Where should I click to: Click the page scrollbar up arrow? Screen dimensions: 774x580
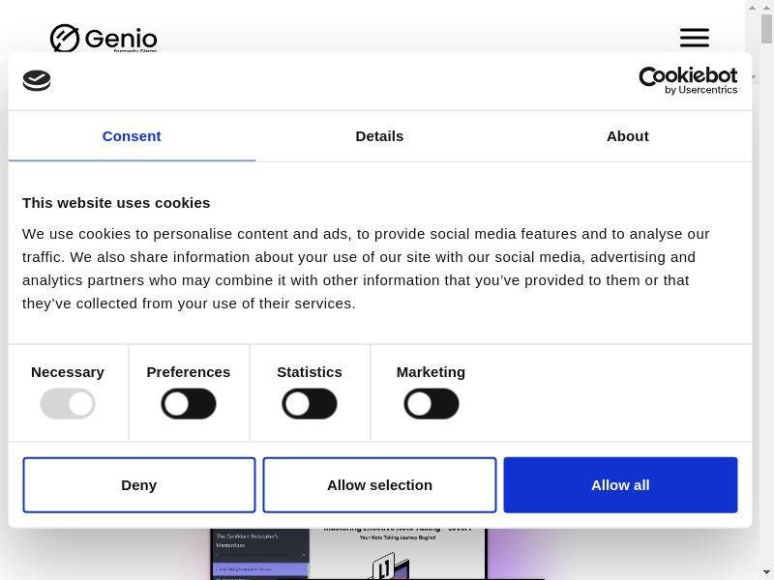point(766,7)
